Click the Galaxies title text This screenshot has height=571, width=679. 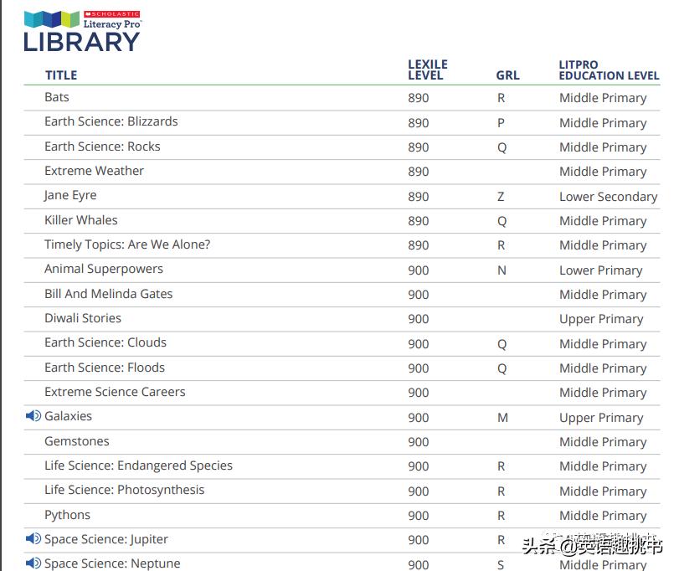coord(68,416)
